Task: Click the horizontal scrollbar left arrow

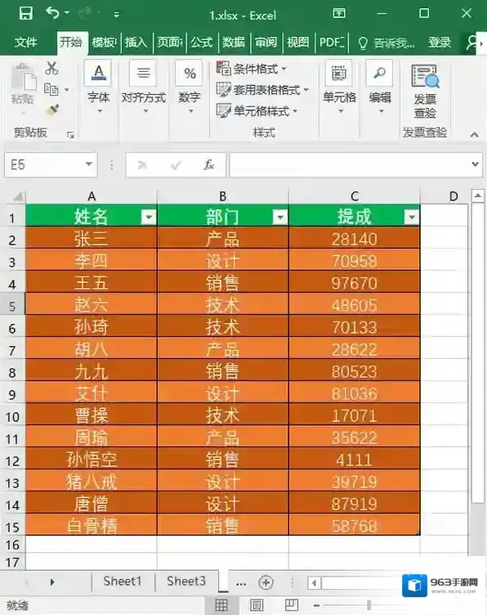Action: pos(314,583)
